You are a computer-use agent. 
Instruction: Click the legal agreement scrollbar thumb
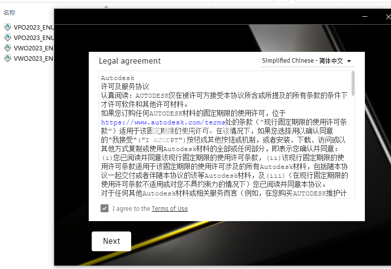(353, 83)
